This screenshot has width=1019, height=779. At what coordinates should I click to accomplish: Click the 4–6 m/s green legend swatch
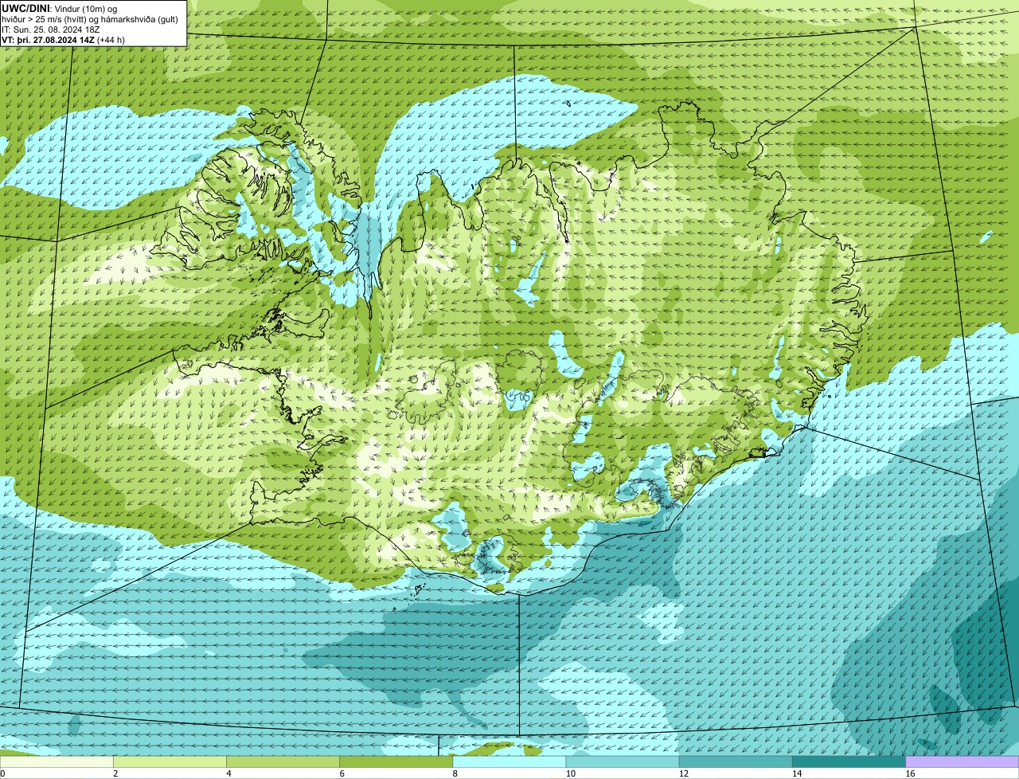coord(283,762)
